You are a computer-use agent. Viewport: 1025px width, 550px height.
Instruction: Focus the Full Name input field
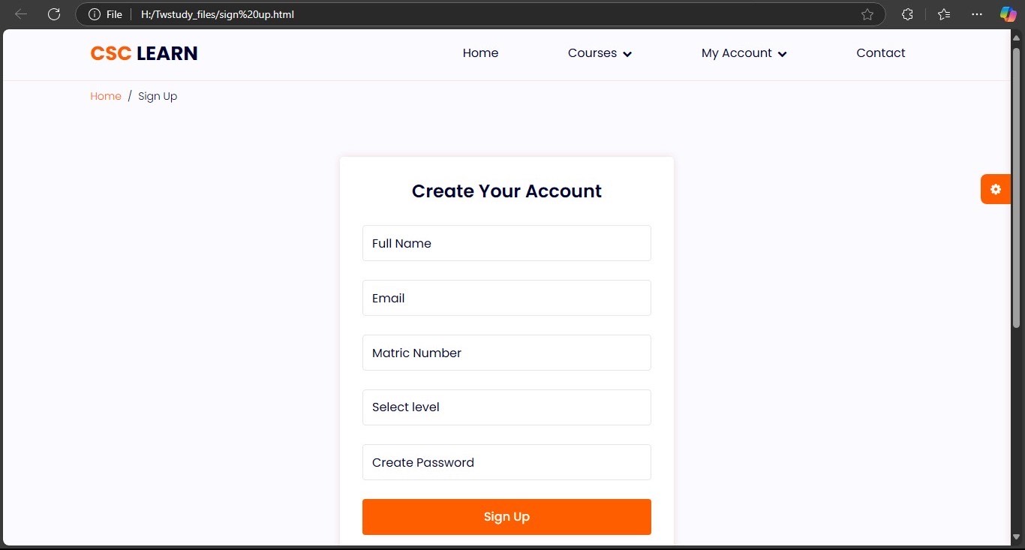tap(506, 243)
